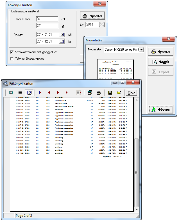The width and height of the screenshot is (179, 221).
Task: Click the Számlaszám -tól input field
Action: (x=47, y=19)
